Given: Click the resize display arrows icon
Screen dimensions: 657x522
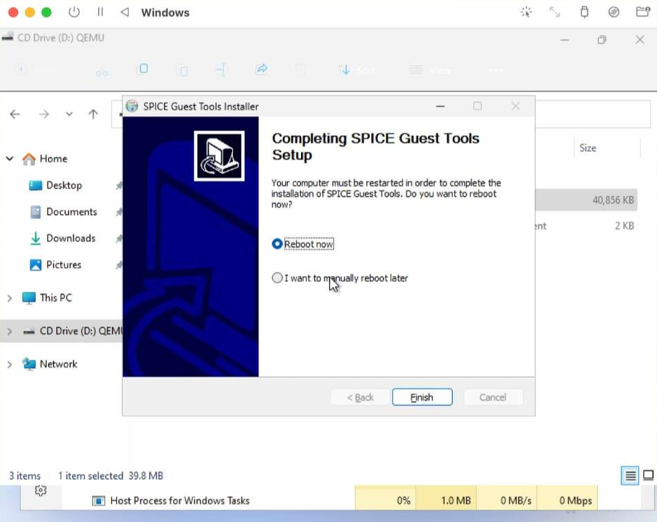Looking at the screenshot, I should click(x=555, y=12).
